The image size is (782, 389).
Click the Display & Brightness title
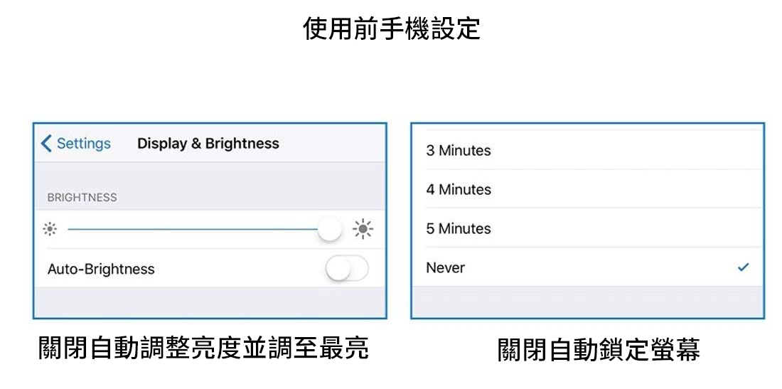tap(208, 144)
